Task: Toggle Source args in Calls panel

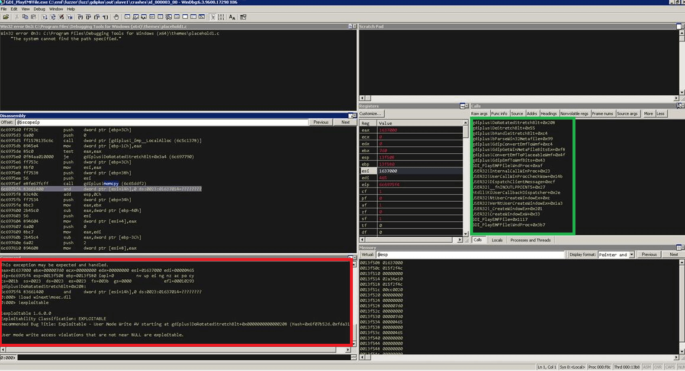Action: (x=627, y=114)
